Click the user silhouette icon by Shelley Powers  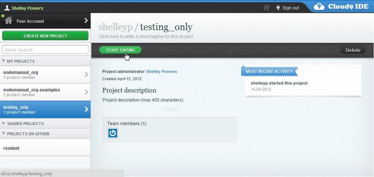(x=7, y=8)
